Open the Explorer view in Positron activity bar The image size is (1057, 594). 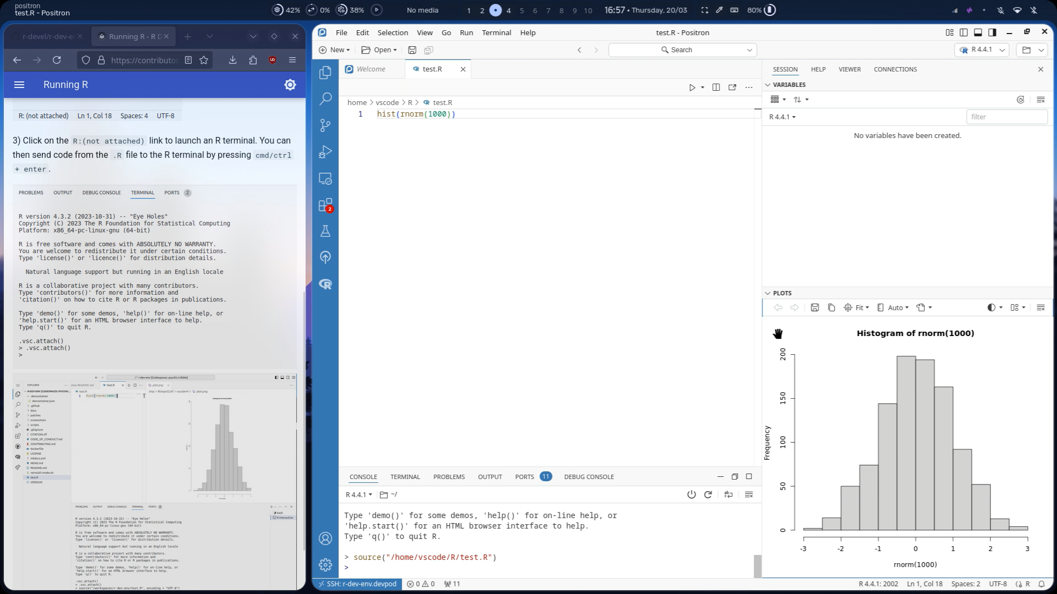pos(325,72)
